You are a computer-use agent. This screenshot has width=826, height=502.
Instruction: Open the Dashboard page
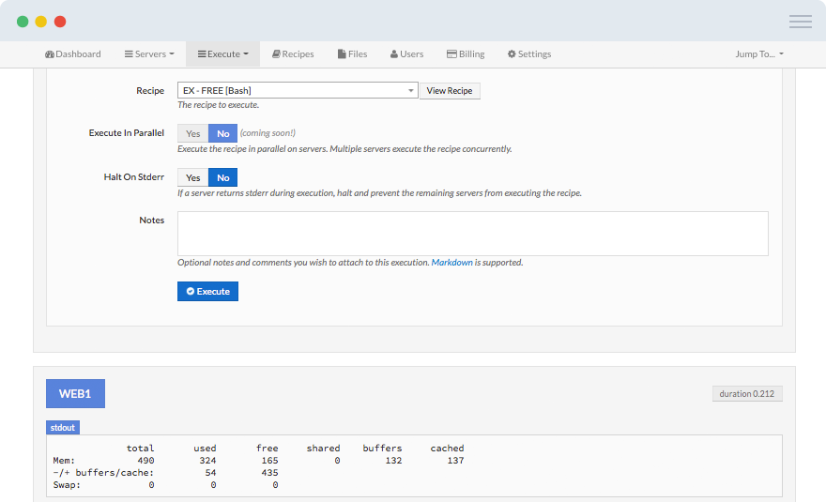click(x=72, y=53)
